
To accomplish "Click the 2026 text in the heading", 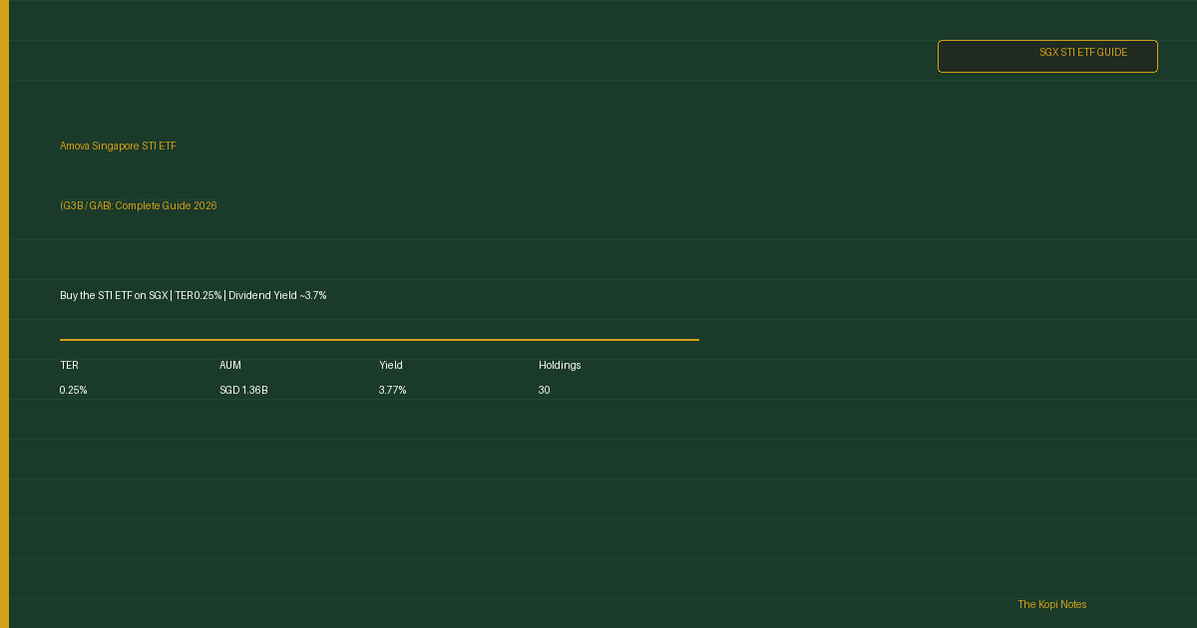I will pyautogui.click(x=205, y=206).
